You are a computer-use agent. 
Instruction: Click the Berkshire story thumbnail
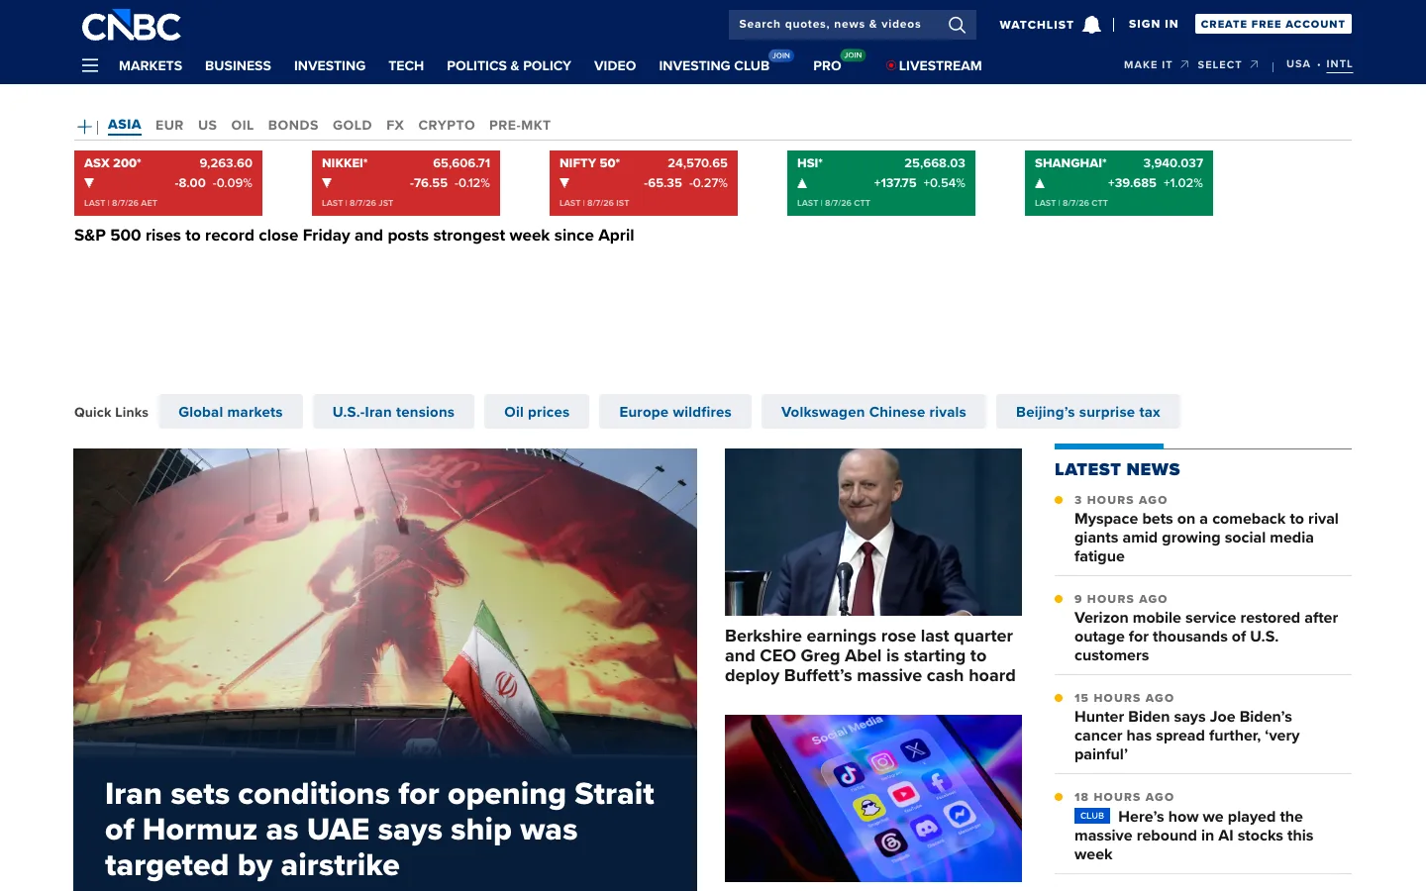(873, 532)
